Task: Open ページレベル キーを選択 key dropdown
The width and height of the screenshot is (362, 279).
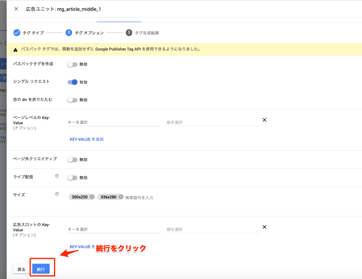Action: (x=114, y=122)
